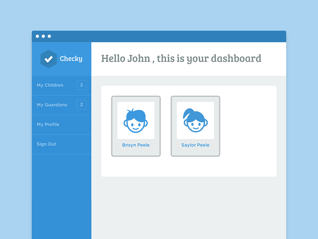Select Sign Out in the sidebar
Screen dimensions: 318x239
pos(62,144)
